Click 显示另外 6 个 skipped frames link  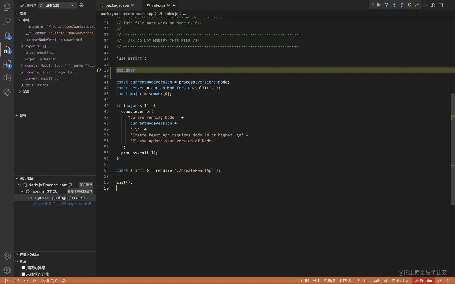point(62,204)
